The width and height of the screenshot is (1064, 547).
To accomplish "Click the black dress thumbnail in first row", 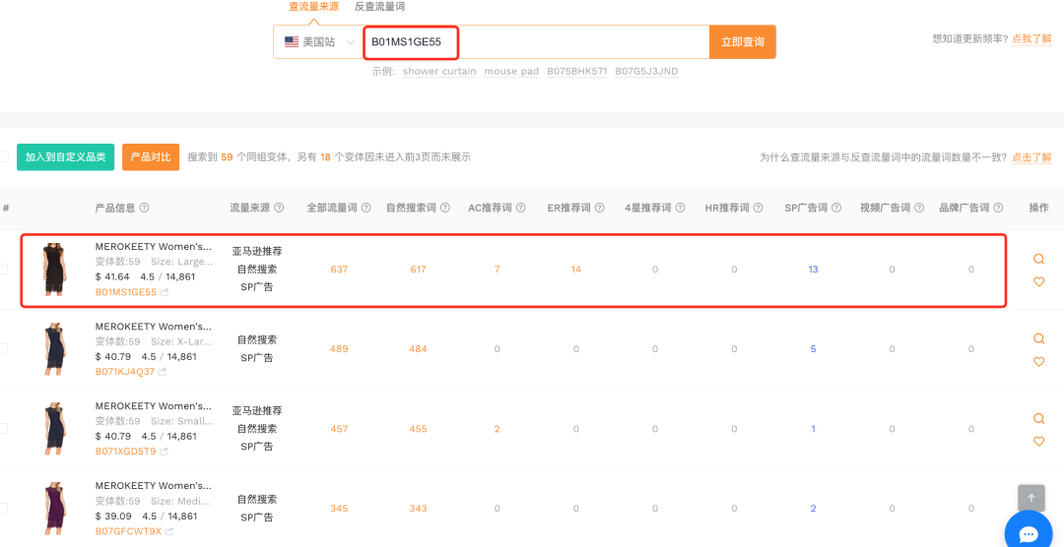I will pyautogui.click(x=52, y=270).
